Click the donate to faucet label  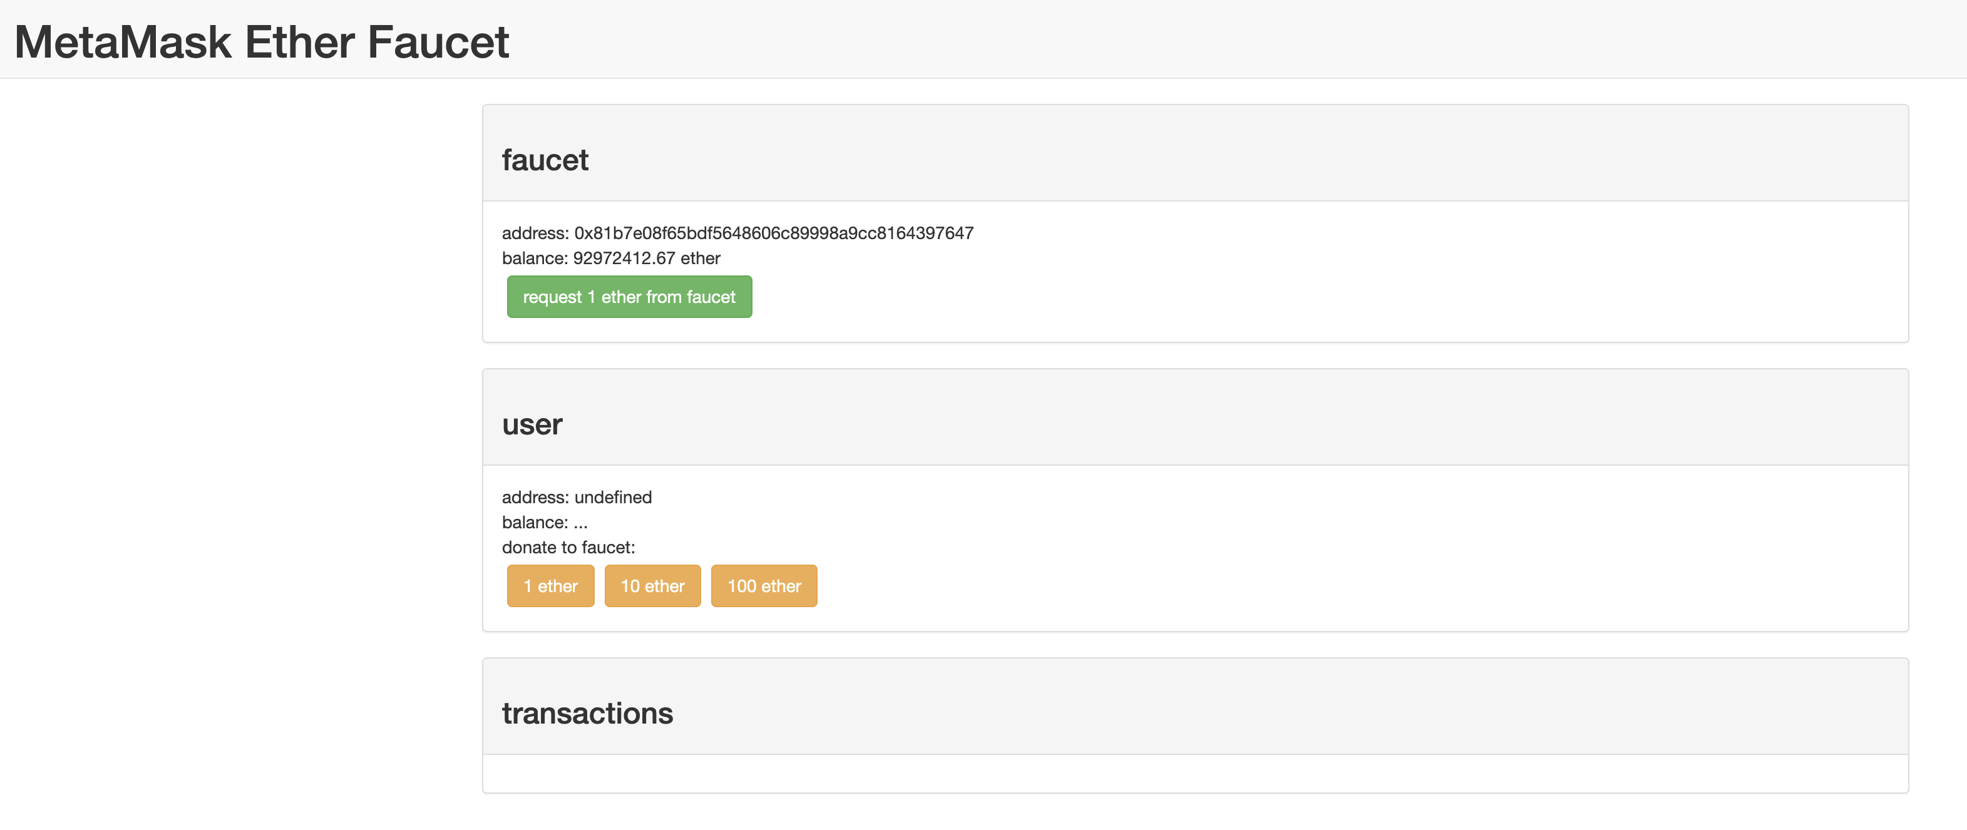click(568, 548)
